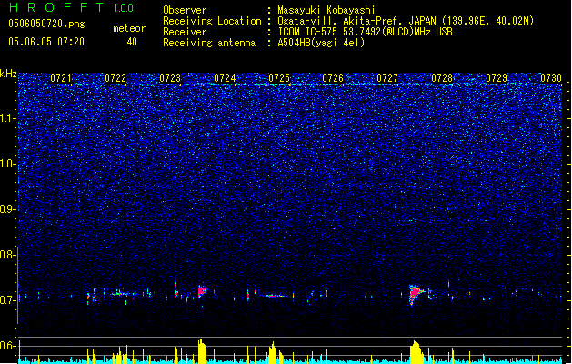
Task: Click the date stamp 05.06.05 07:20
Action: point(46,42)
